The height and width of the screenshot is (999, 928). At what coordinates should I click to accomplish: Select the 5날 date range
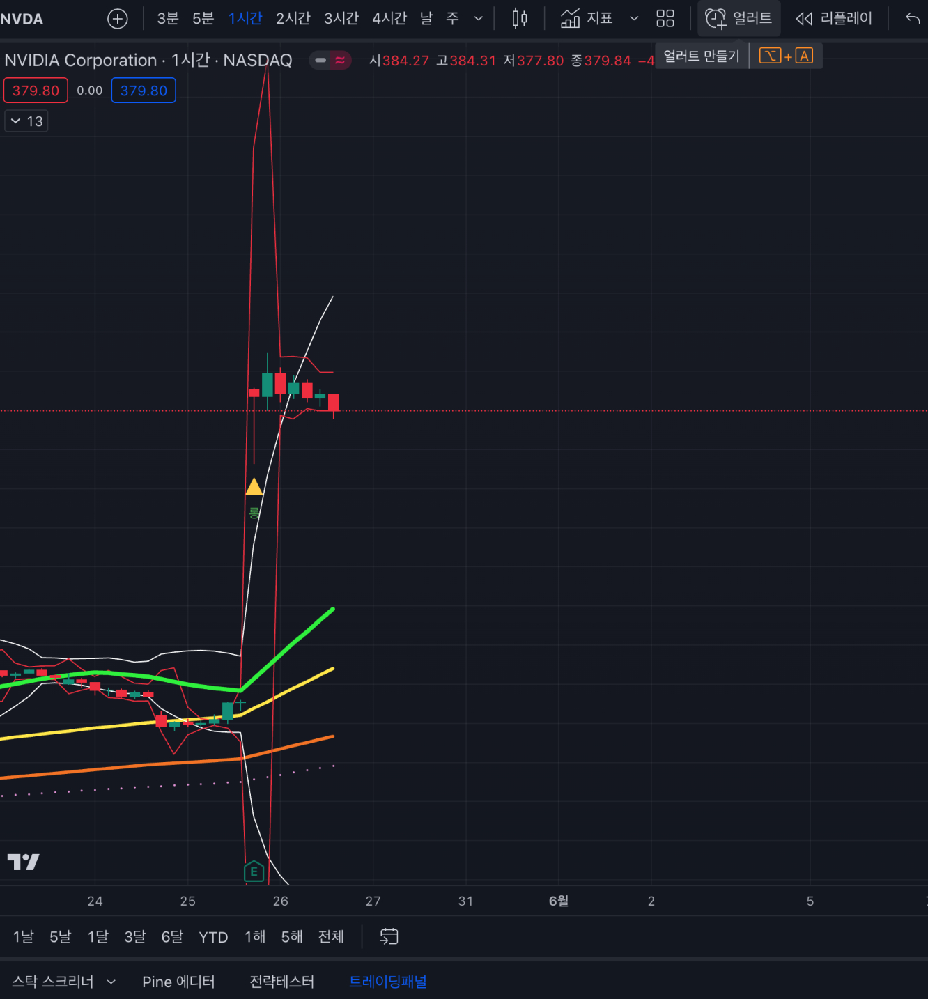coord(60,937)
